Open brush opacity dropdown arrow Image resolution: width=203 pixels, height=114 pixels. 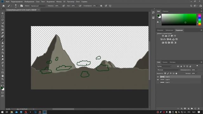(x=60, y=6)
